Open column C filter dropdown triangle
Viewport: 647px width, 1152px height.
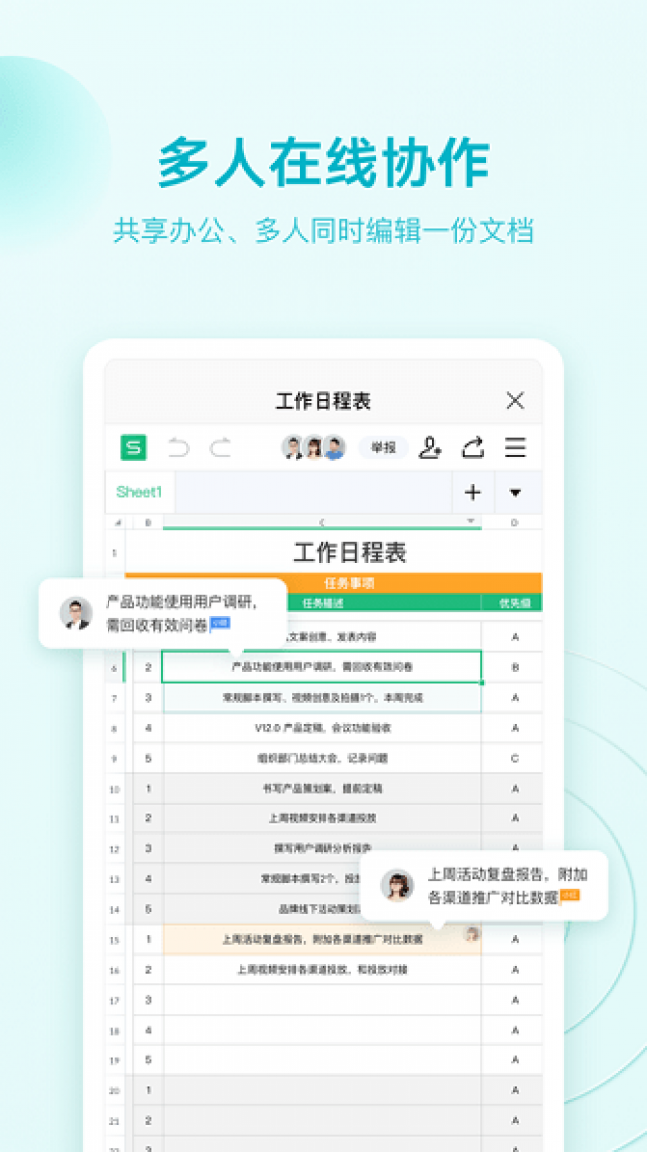pyautogui.click(x=471, y=522)
